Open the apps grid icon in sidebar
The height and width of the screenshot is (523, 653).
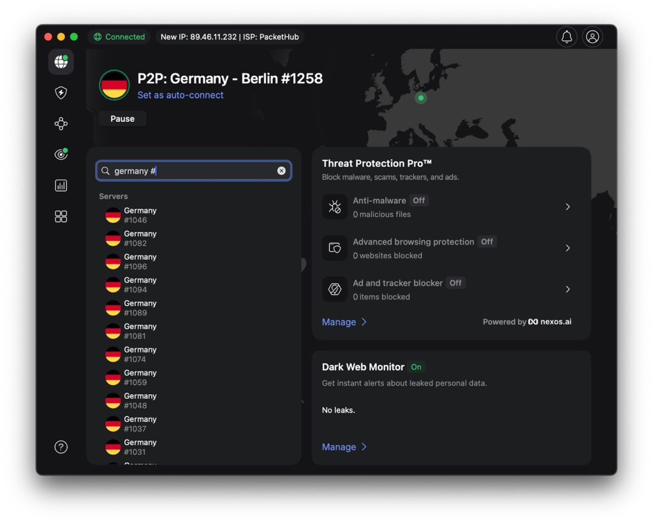point(61,216)
